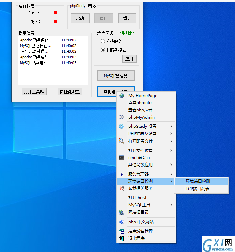Choose 打开 host menu entry
This screenshot has width=235, height=252.
pos(146,198)
